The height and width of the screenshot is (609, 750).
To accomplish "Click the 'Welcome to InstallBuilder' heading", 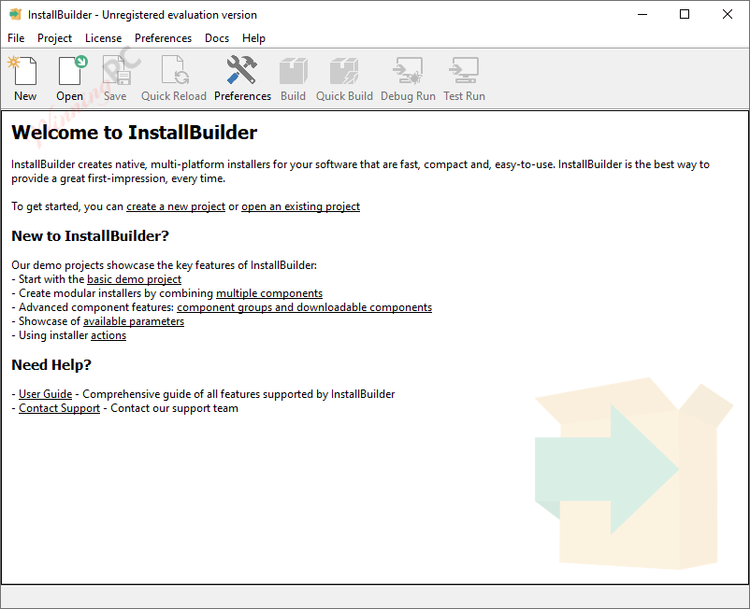I will (x=134, y=133).
